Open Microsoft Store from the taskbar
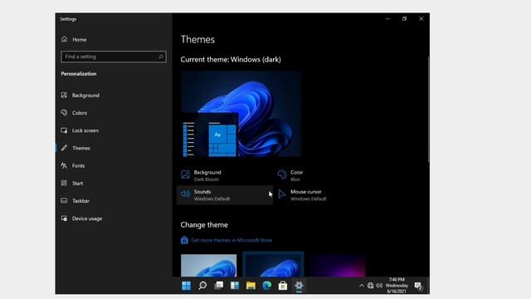The width and height of the screenshot is (531, 299). pyautogui.click(x=283, y=286)
